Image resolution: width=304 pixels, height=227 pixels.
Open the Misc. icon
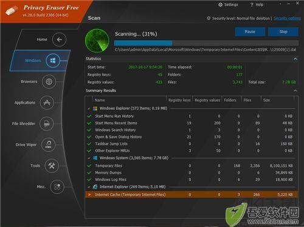tap(57, 187)
